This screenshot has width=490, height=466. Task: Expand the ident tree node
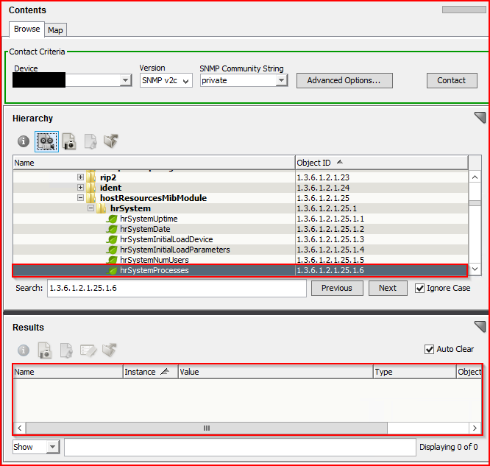[x=81, y=188]
